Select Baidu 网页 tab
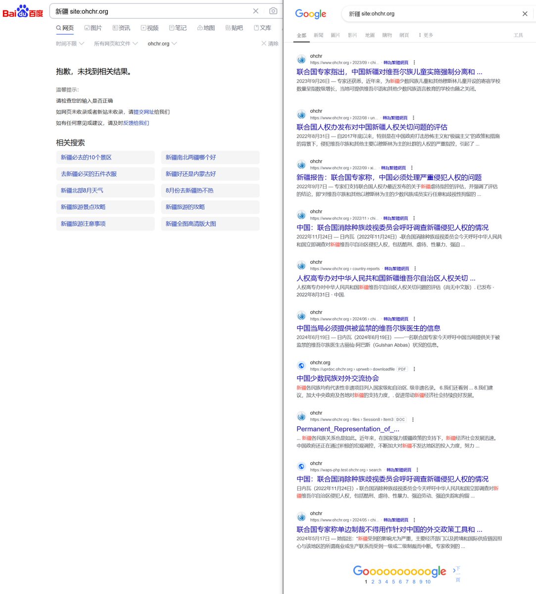The height and width of the screenshot is (594, 536). click(x=65, y=28)
